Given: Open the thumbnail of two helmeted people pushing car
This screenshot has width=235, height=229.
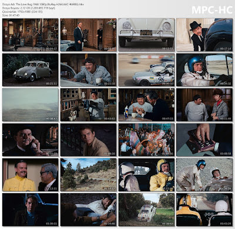Looking at the screenshot, I should 204,175.
